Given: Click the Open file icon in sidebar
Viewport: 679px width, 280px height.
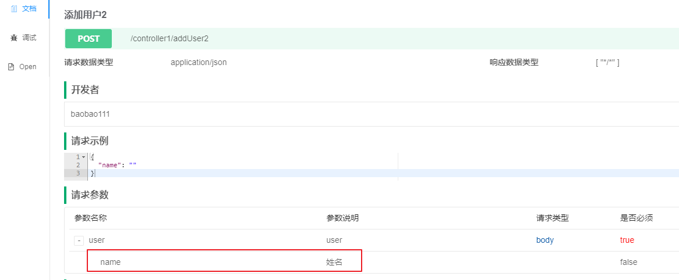Looking at the screenshot, I should (x=11, y=67).
